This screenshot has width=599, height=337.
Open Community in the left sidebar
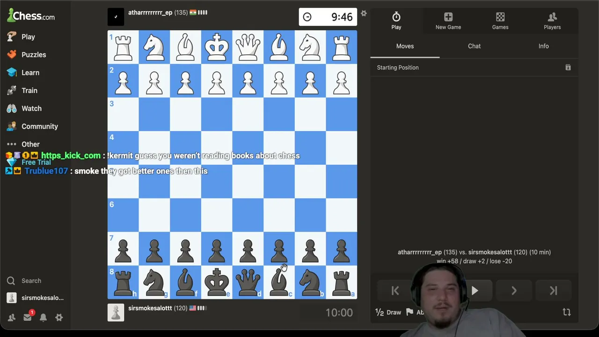pyautogui.click(x=32, y=126)
